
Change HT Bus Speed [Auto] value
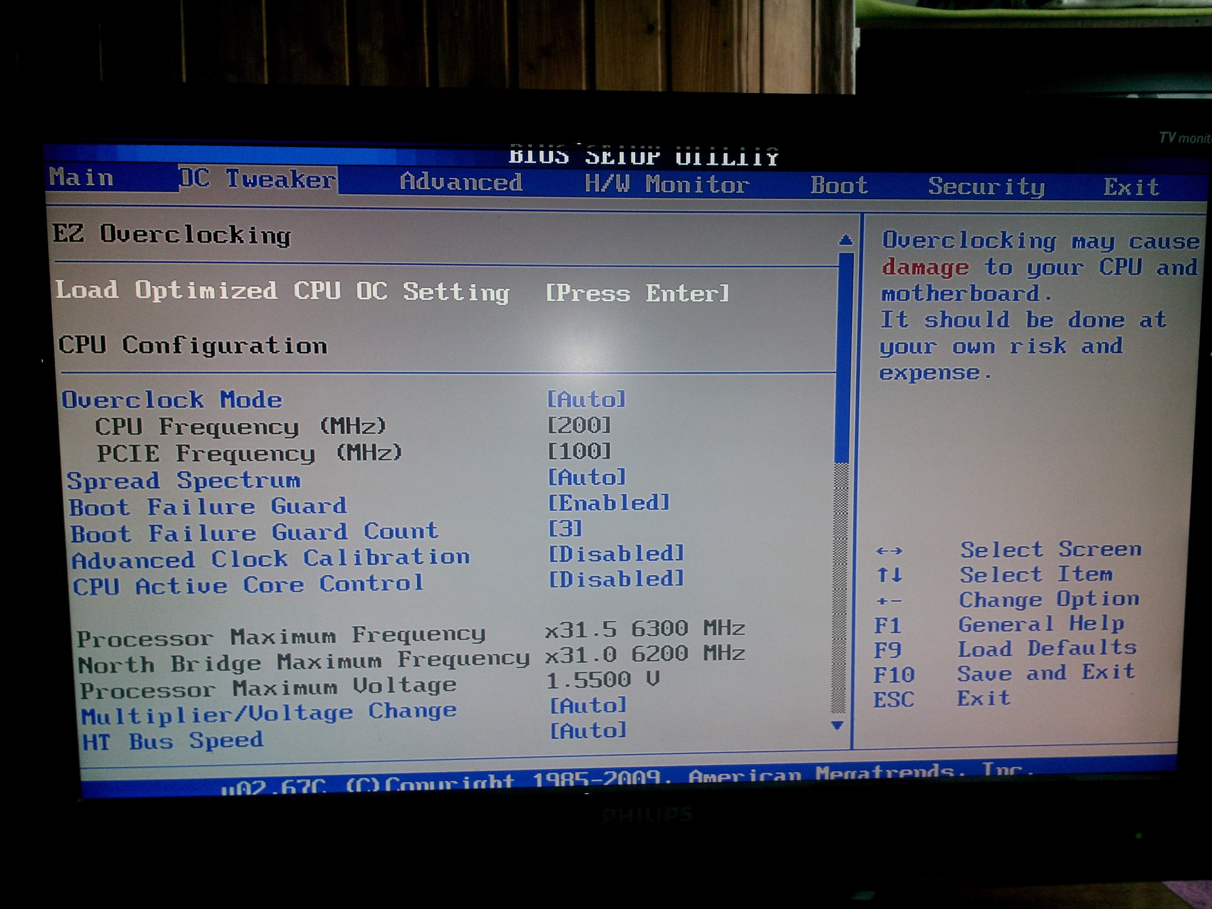coord(589,731)
